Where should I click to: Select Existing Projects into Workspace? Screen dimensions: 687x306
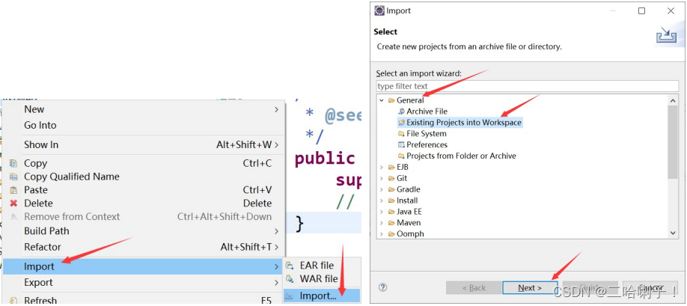pyautogui.click(x=464, y=123)
